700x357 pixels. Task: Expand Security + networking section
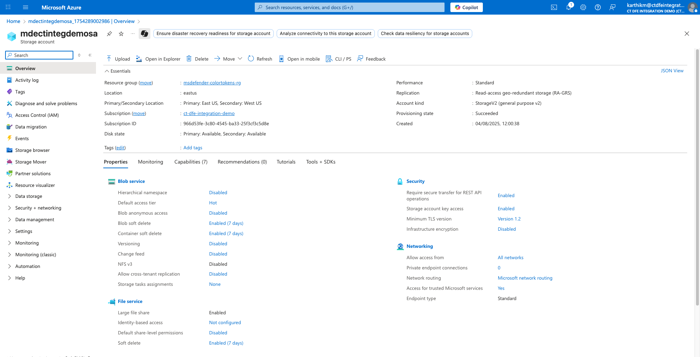(x=38, y=208)
